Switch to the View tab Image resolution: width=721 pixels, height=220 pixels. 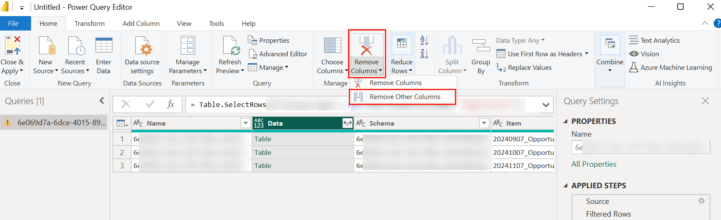point(184,23)
